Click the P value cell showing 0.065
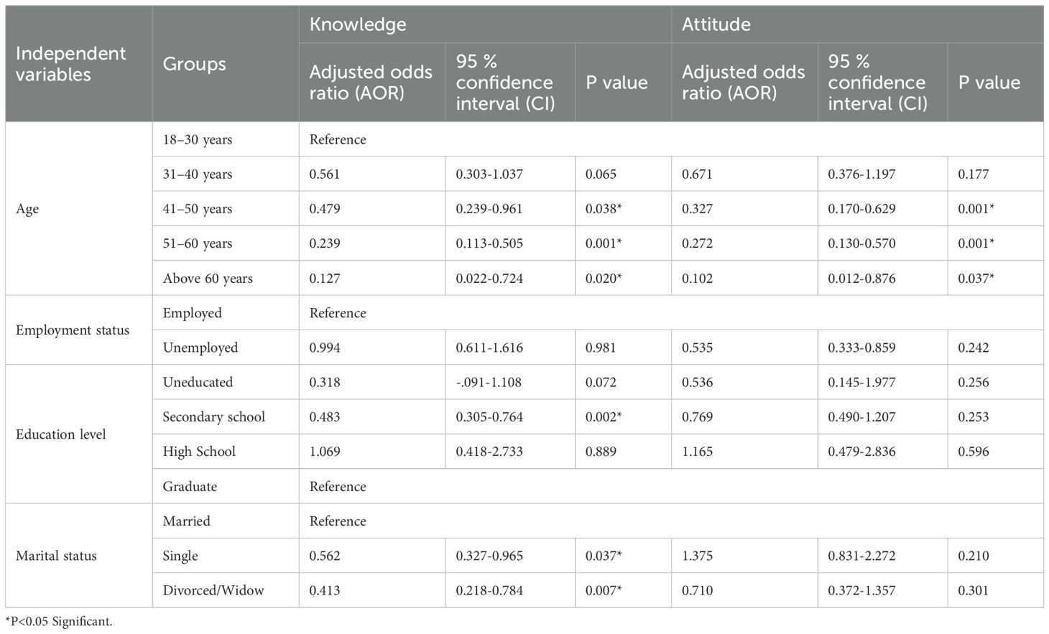 point(601,174)
